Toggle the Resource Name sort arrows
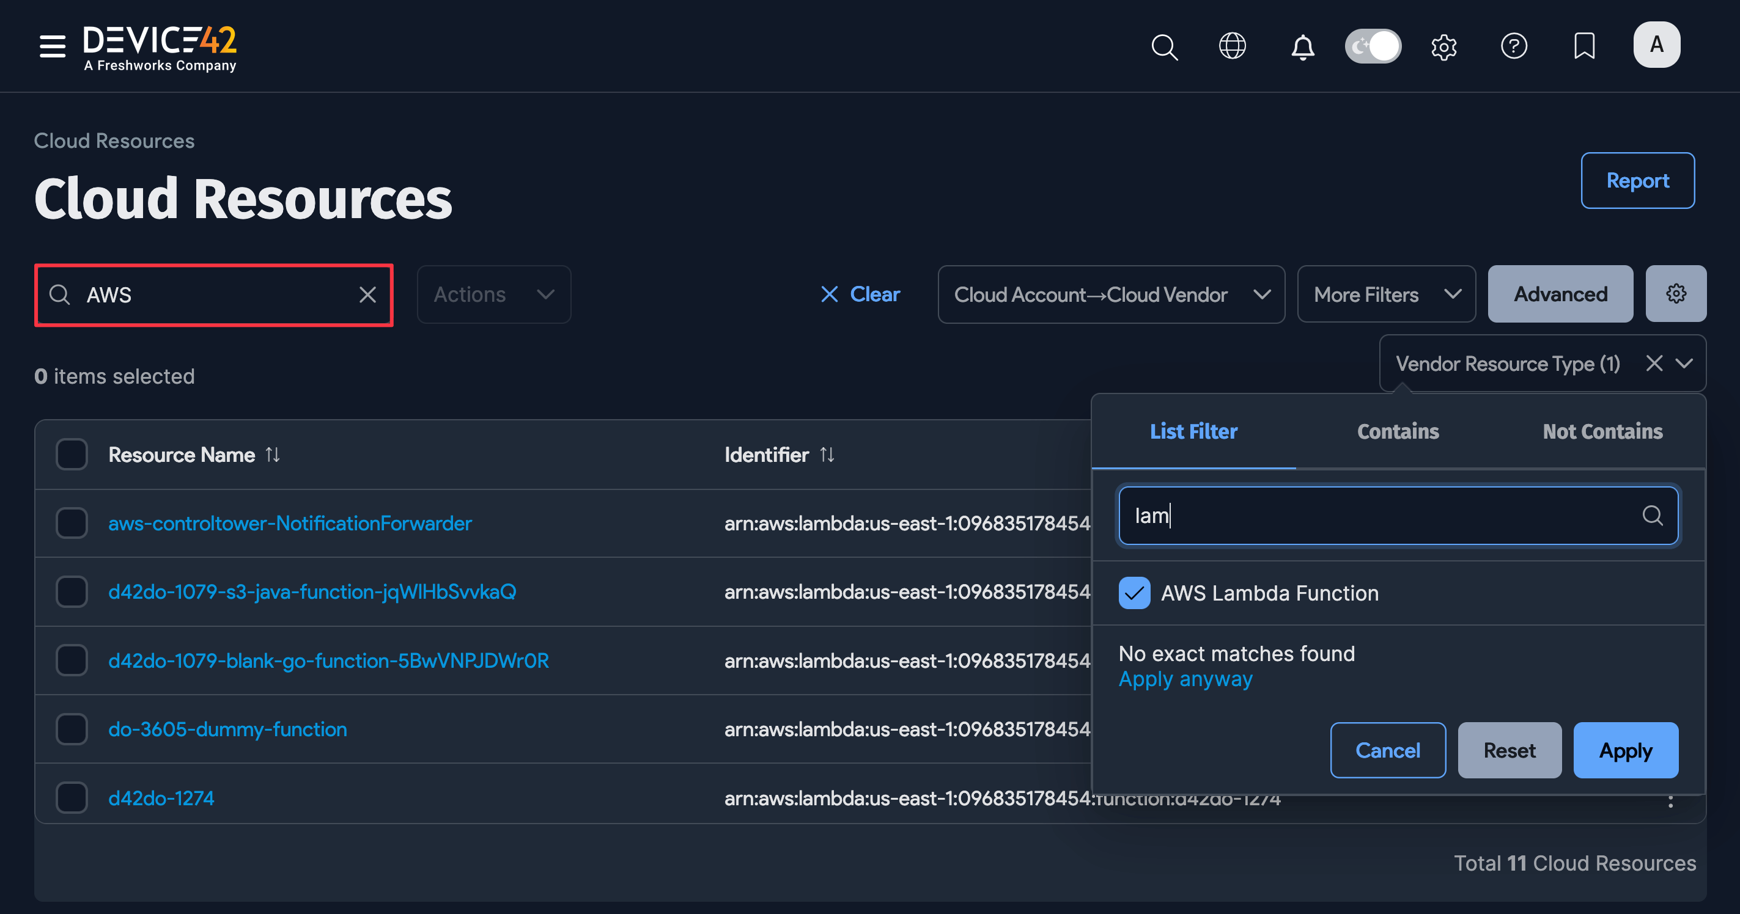This screenshot has height=914, width=1740. (x=273, y=455)
